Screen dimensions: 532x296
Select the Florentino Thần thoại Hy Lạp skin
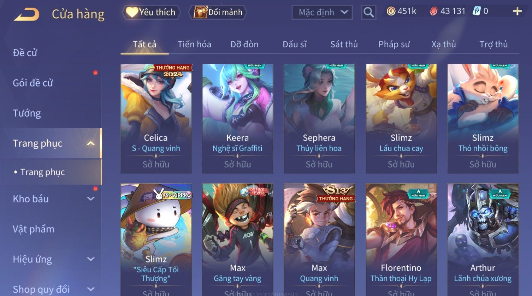tap(401, 239)
